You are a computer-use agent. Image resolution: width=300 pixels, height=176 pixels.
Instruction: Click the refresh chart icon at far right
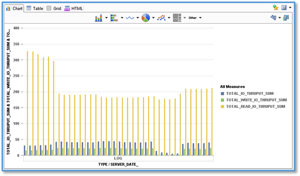pos(286,18)
